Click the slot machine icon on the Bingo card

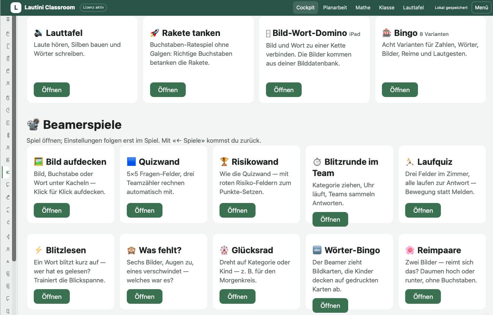tap(386, 33)
